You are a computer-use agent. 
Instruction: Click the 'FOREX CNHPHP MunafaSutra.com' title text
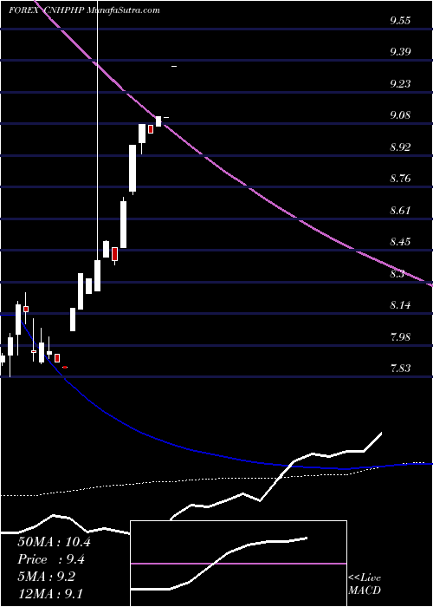click(84, 10)
